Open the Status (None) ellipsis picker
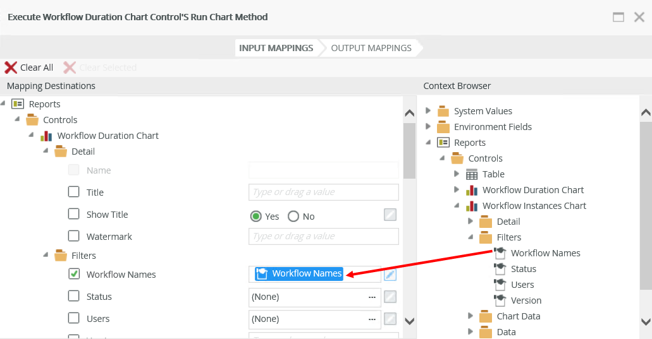The height and width of the screenshot is (339, 652). pyautogui.click(x=372, y=297)
